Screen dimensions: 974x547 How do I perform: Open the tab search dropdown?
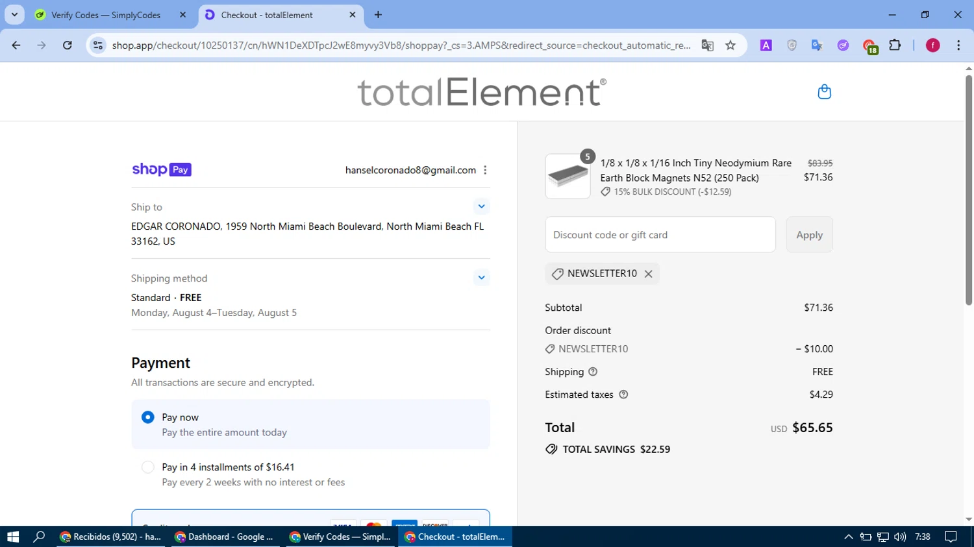[14, 15]
